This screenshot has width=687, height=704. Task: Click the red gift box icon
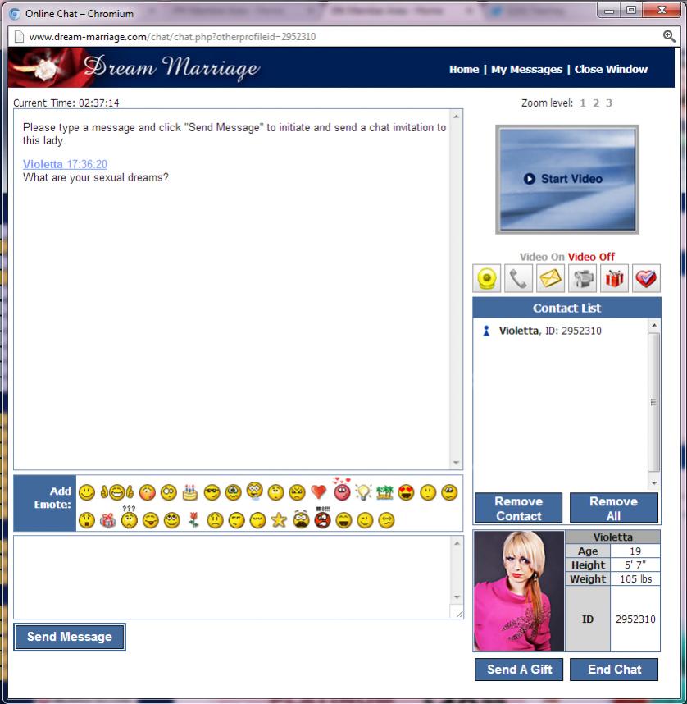pyautogui.click(x=614, y=279)
